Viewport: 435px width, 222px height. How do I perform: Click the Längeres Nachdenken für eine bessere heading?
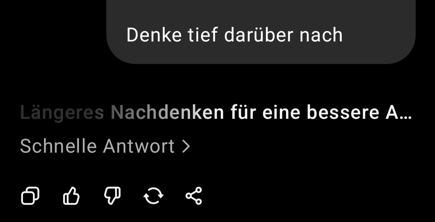[216, 113]
